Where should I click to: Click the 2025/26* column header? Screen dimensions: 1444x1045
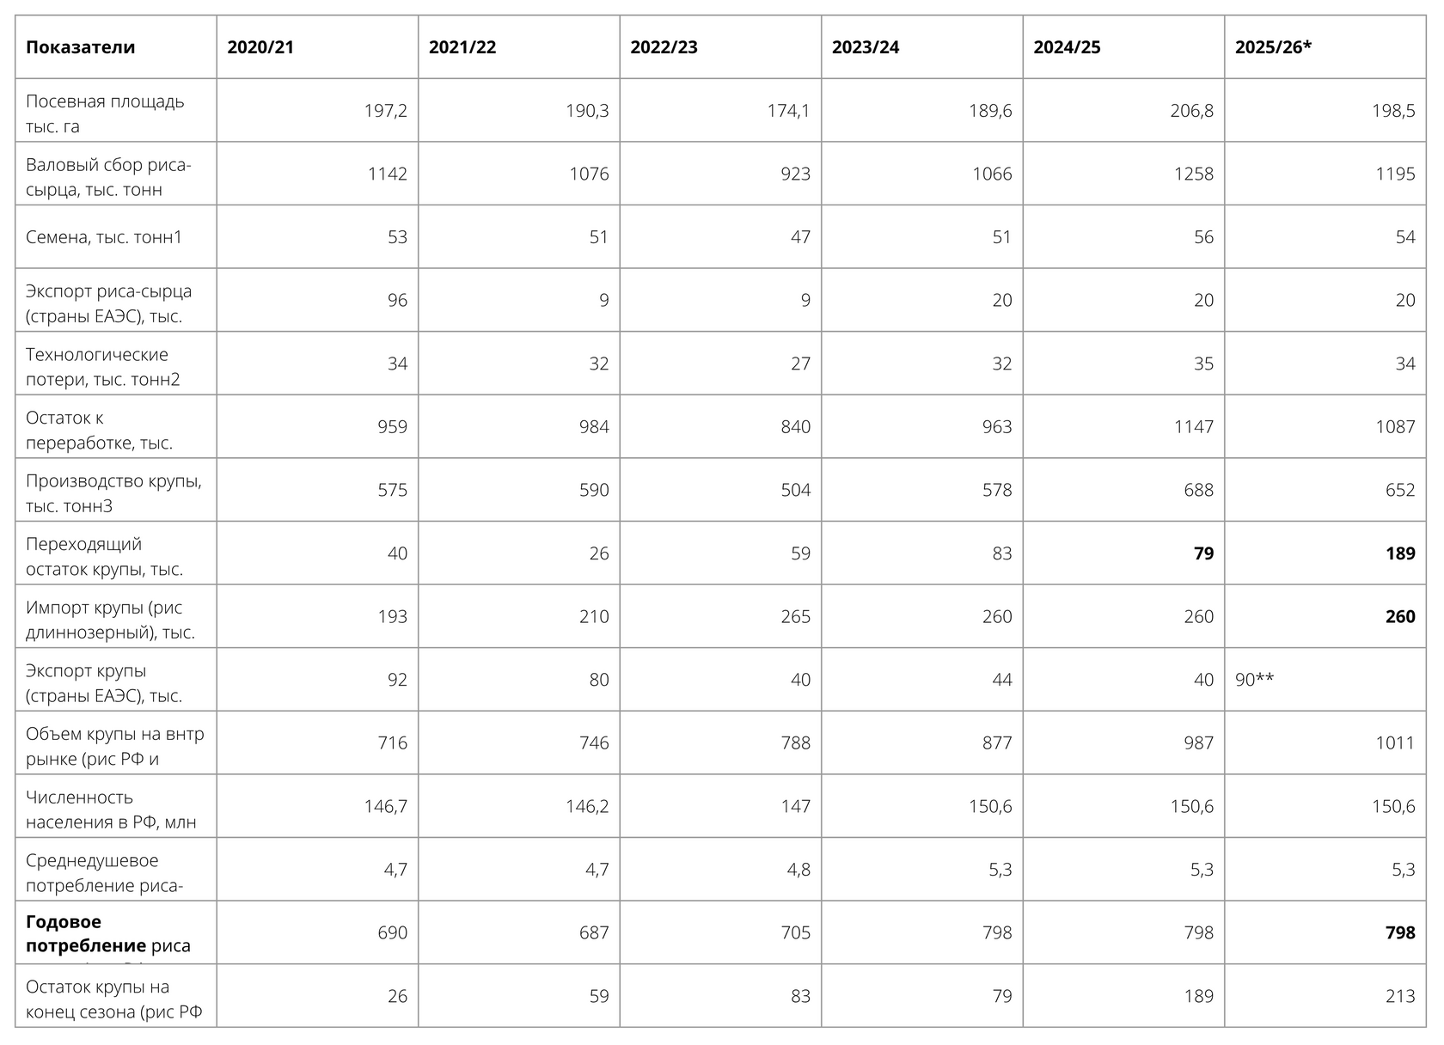pos(1273,47)
